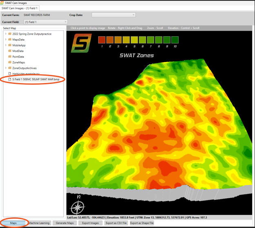Select zone 5 yellow legend swatch
Image resolution: width=255 pixels, height=228 pixels.
(x=134, y=40)
